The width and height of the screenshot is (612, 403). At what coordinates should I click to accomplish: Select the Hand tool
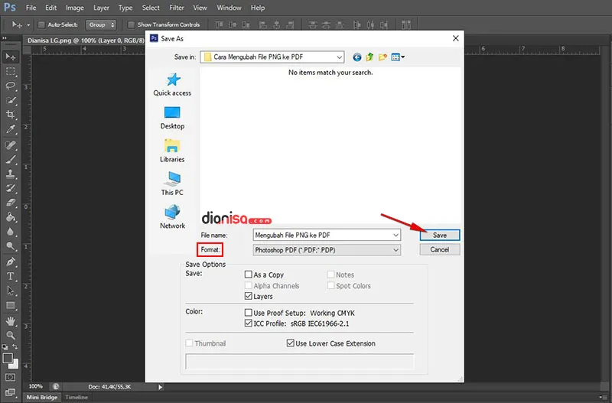pos(11,321)
